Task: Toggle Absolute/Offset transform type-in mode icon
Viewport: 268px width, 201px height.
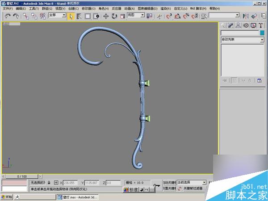Action: coord(56,183)
